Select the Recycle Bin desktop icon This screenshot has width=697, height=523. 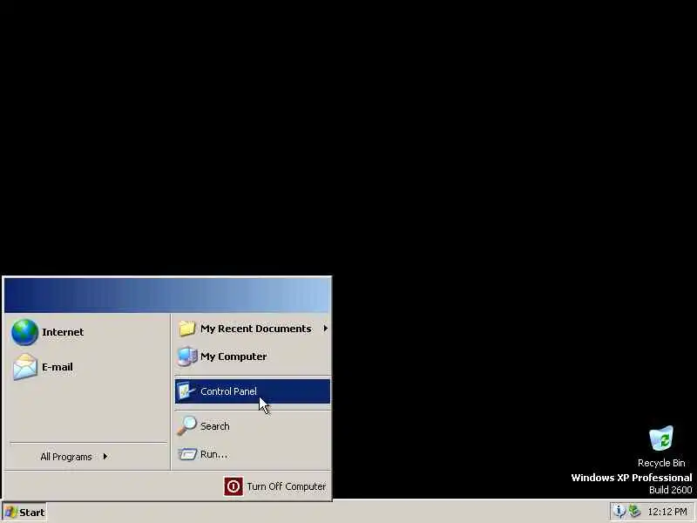661,438
